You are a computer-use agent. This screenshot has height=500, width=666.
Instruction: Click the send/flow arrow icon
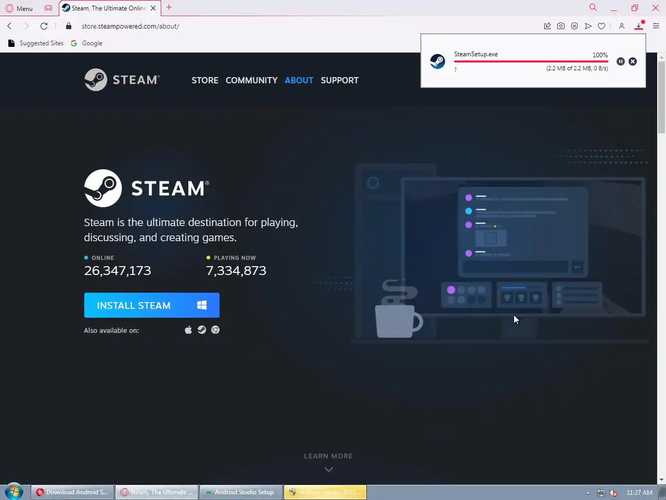coord(588,26)
